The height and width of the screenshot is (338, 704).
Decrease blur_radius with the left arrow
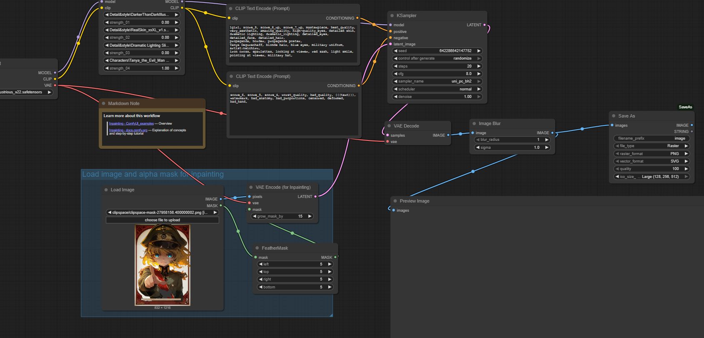[477, 140]
